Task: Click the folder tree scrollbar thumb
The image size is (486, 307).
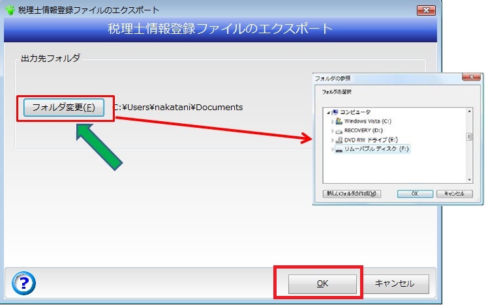Action: [468, 137]
